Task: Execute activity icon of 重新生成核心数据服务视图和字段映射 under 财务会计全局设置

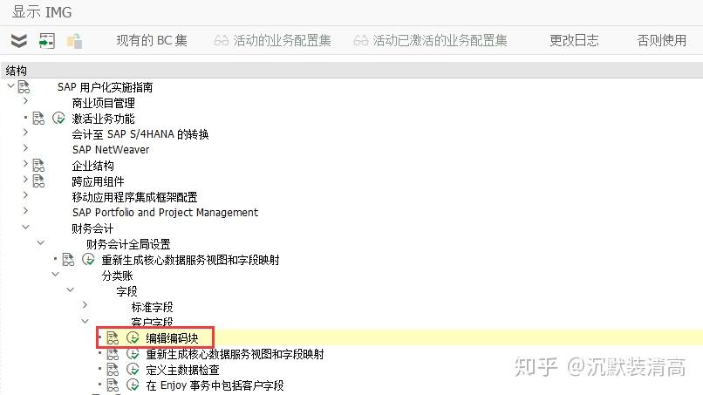Action: 88,260
